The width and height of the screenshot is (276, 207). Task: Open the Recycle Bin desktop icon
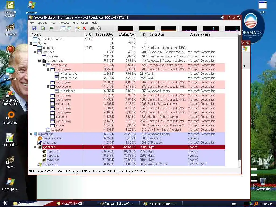tap(263, 184)
